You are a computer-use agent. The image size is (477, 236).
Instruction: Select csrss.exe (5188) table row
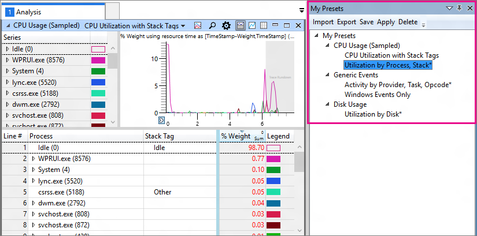tap(148, 192)
